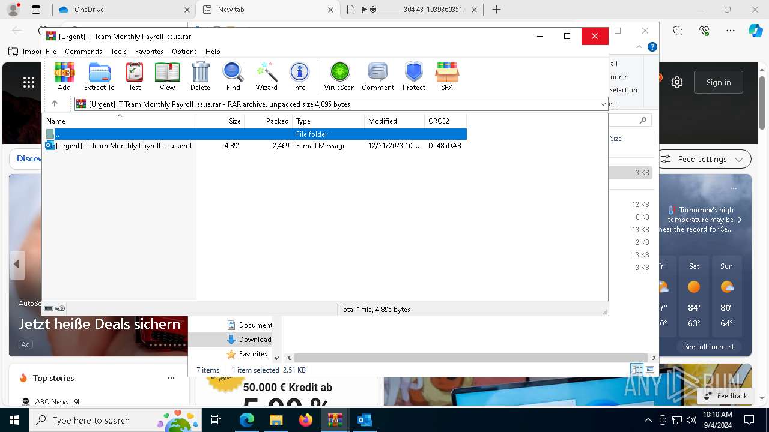Select Documents in Explorer navigation pane
This screenshot has height=432, width=769.
(249, 325)
